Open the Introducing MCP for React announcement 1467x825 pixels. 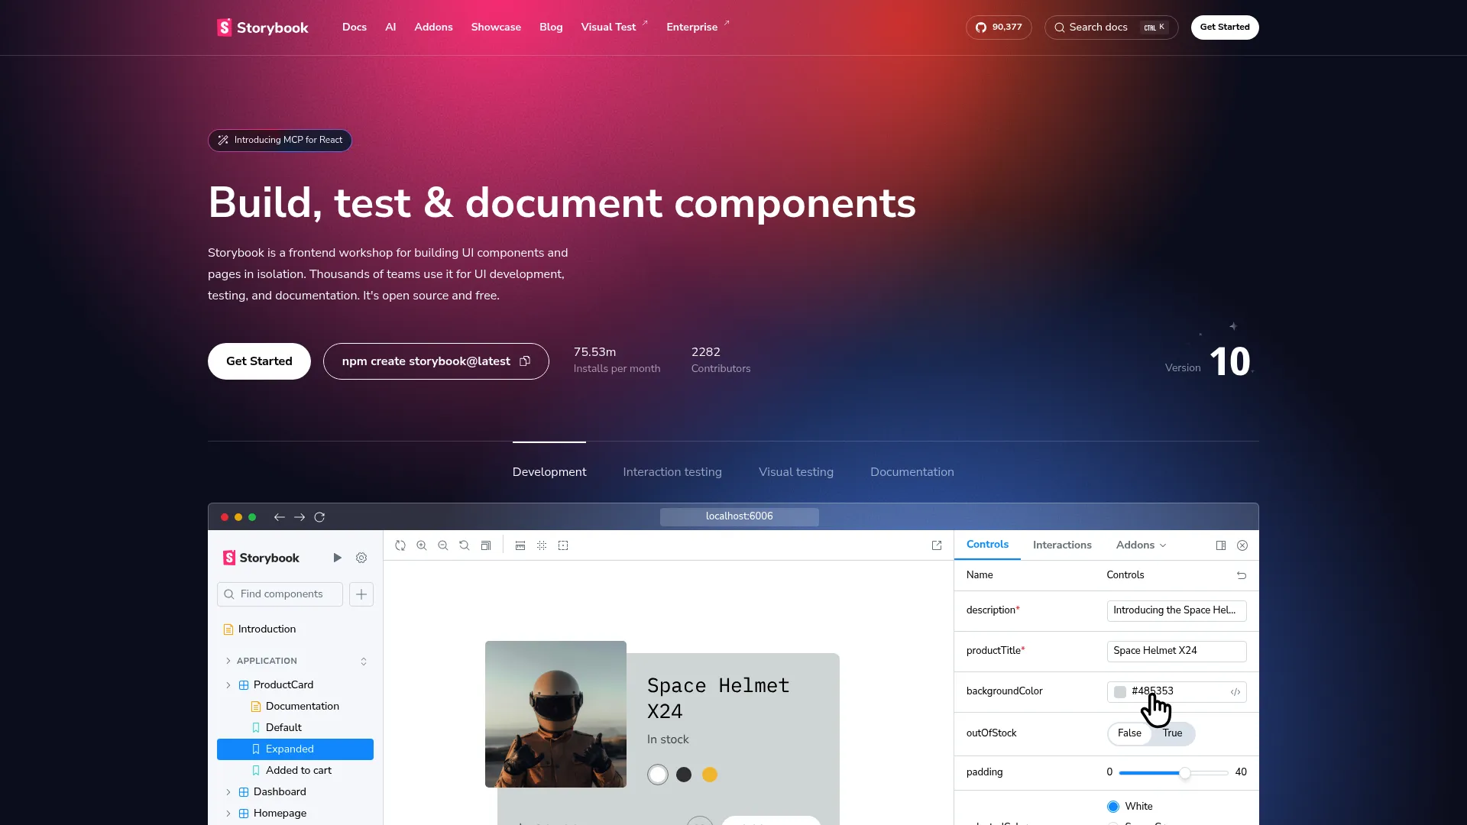point(280,141)
